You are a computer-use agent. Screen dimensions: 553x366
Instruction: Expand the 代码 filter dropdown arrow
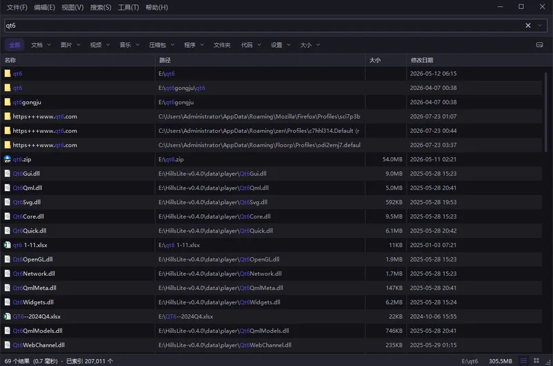pyautogui.click(x=259, y=45)
